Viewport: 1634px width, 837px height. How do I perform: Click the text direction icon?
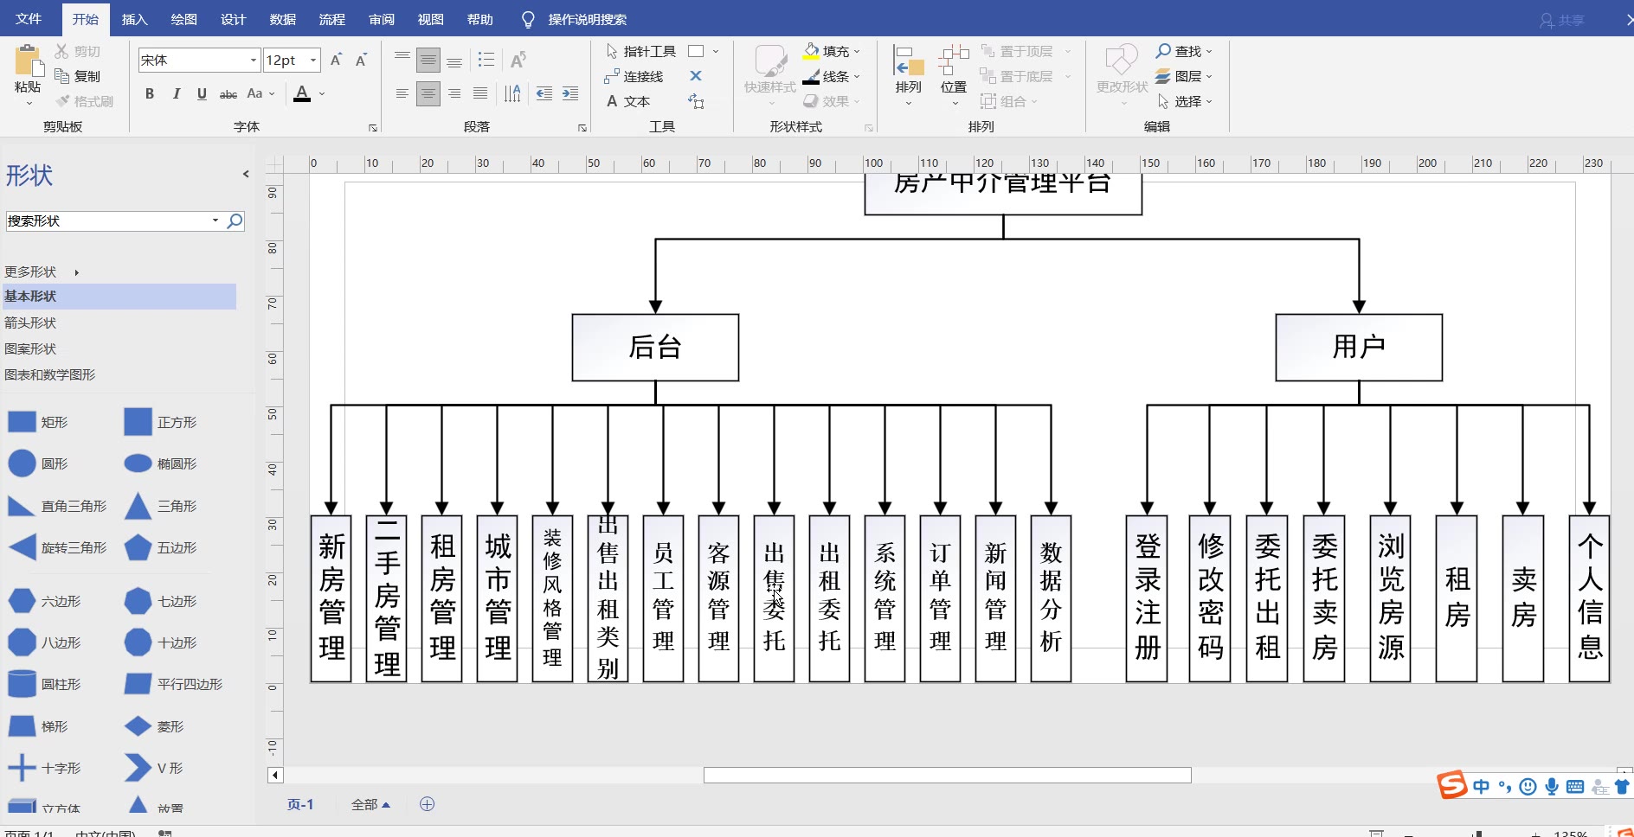[x=512, y=93]
